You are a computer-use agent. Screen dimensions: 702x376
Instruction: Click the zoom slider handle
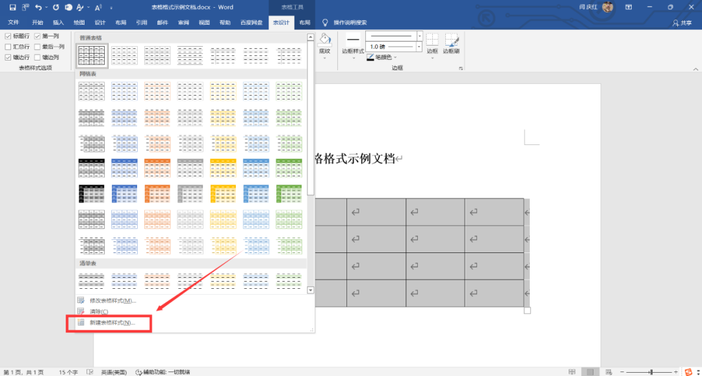tap(651, 372)
